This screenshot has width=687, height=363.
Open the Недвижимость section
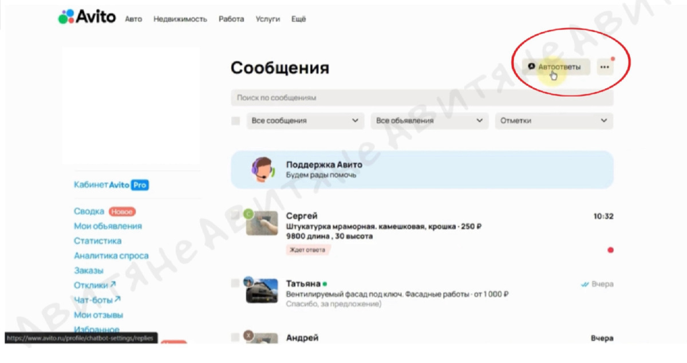180,19
